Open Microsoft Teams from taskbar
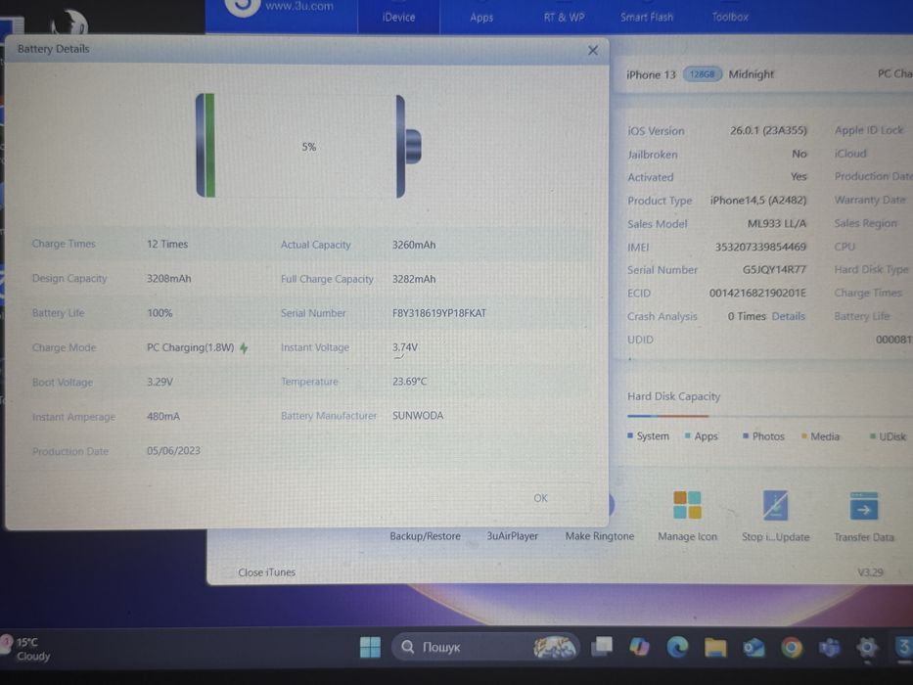This screenshot has width=913, height=685. [x=830, y=647]
